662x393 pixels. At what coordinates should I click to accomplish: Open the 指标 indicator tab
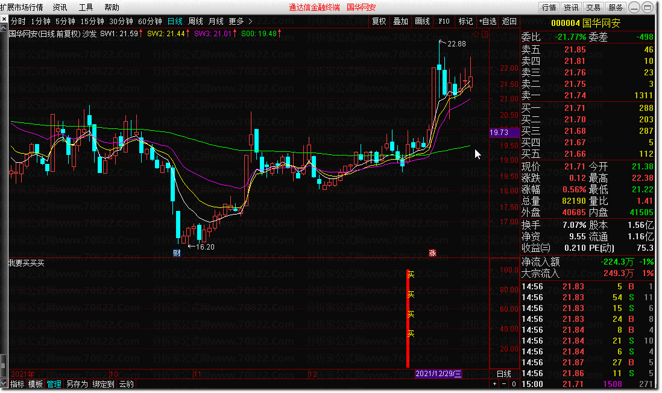click(x=17, y=384)
